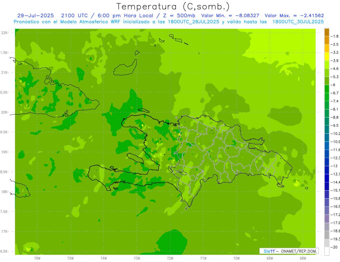Click the '69W' longitude axis label
Screen dimensions: 340x262
click(269, 258)
